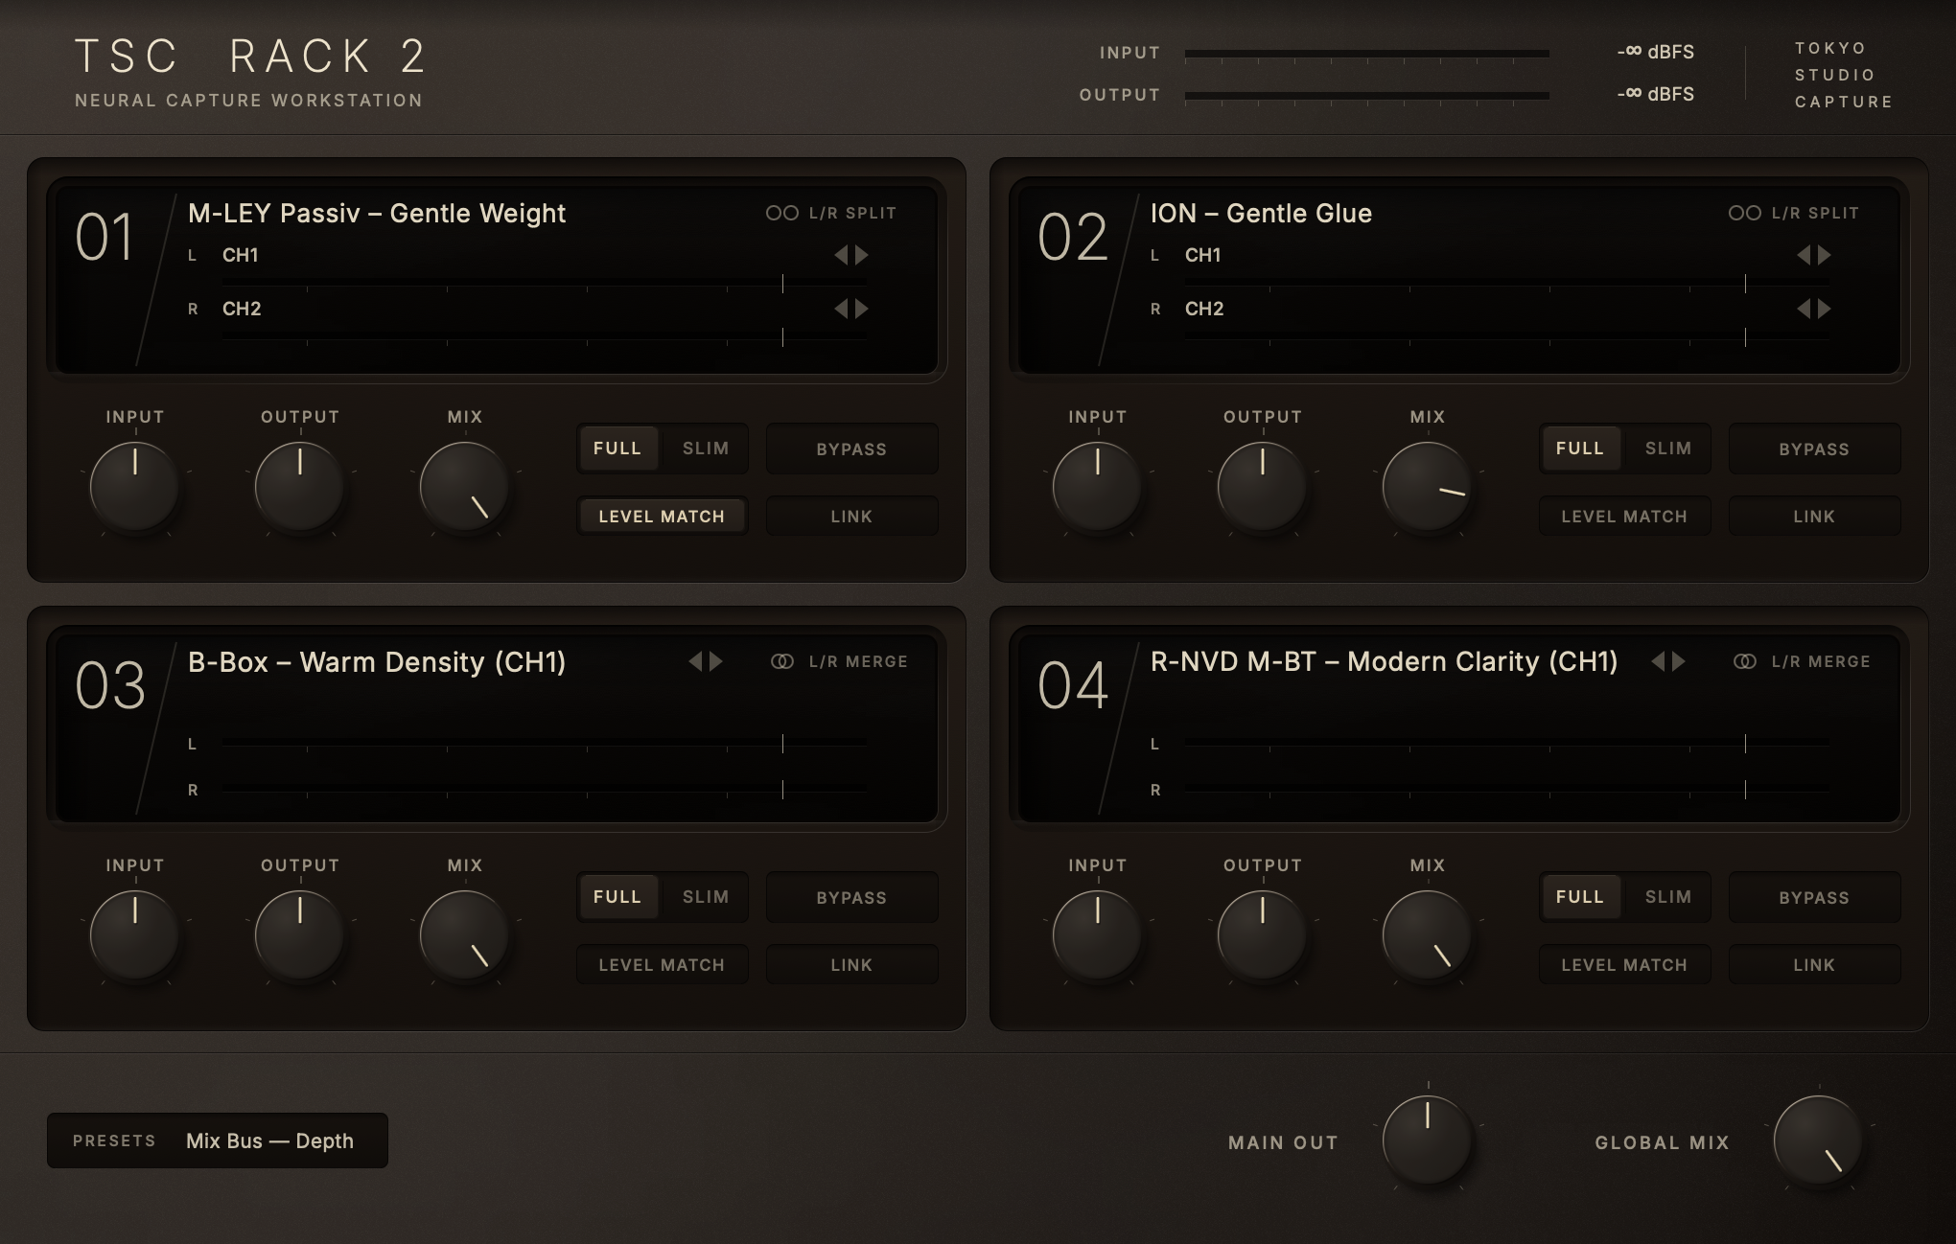Image resolution: width=1956 pixels, height=1244 pixels.
Task: Click the global Input level meter
Action: click(x=1367, y=54)
